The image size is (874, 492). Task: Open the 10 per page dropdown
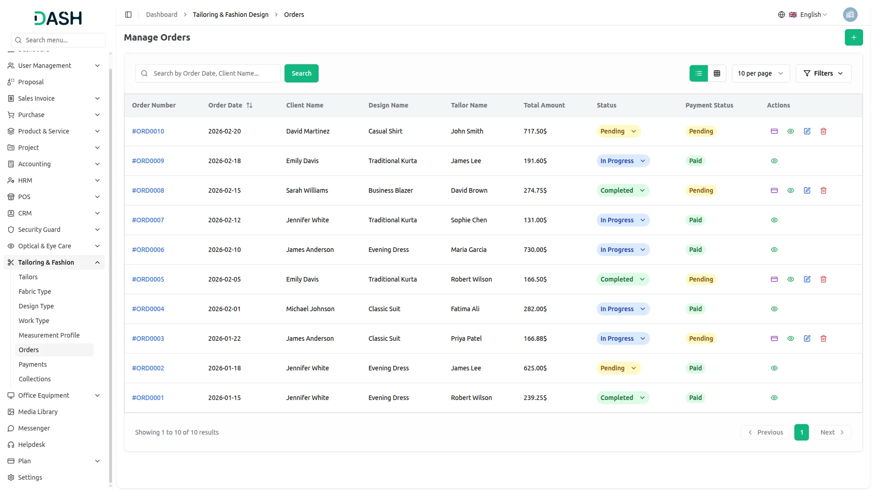click(x=760, y=73)
